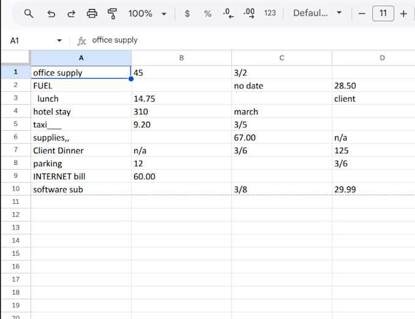
Task: Activate the paint format tool
Action: coord(112,13)
